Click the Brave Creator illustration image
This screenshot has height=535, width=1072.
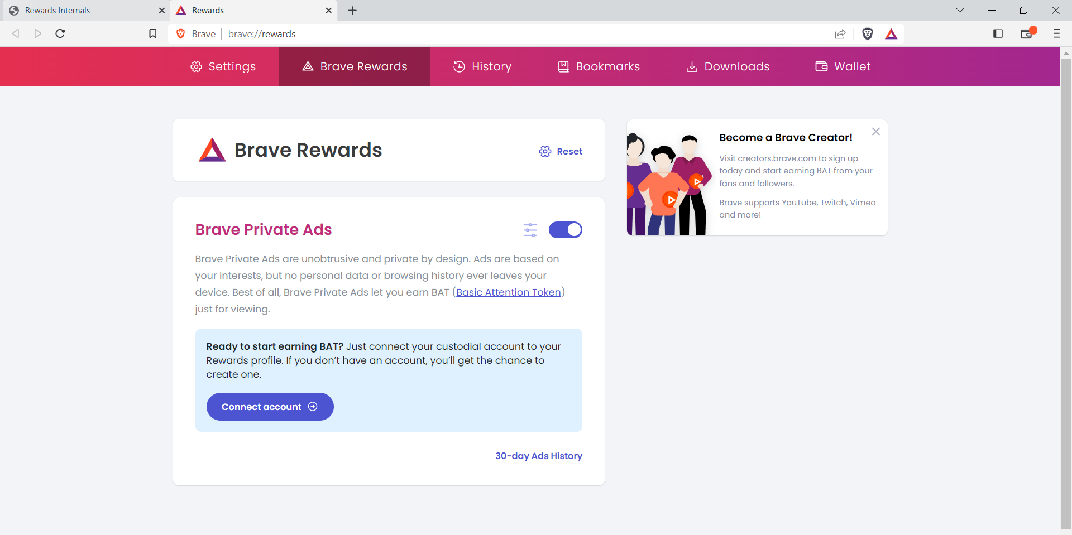[x=670, y=184]
